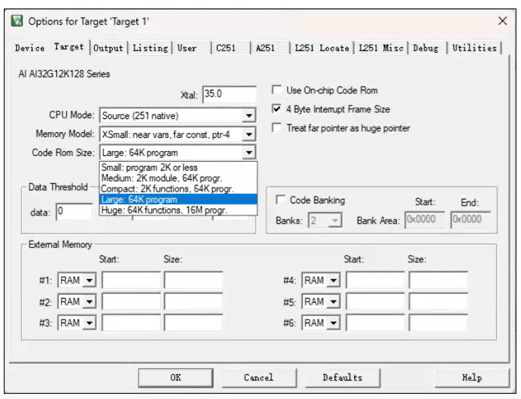Switch to the Device tab
Screen dimensions: 521x399
point(30,48)
